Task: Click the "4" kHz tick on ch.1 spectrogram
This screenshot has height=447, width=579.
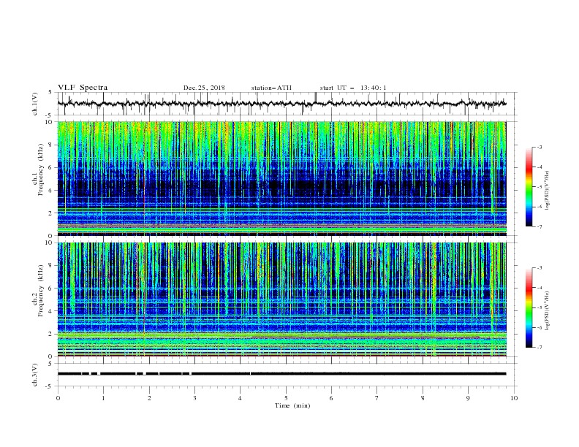Action: (x=52, y=191)
